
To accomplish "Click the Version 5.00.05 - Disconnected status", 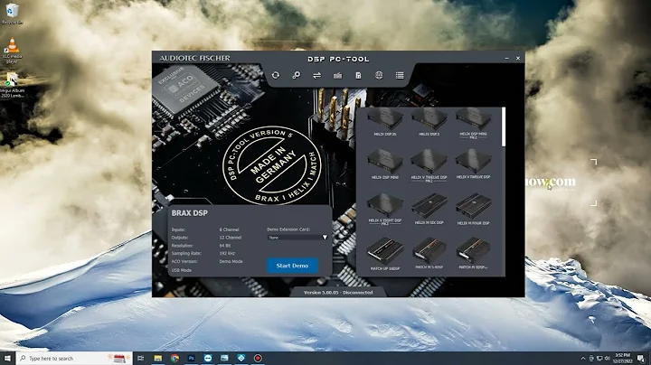I will coord(338,293).
